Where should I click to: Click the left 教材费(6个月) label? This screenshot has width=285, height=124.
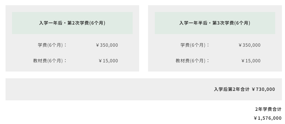pyautogui.click(x=50, y=61)
